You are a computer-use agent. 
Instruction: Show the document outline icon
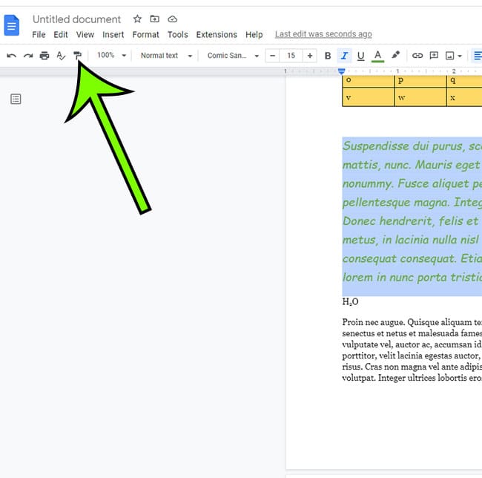(16, 99)
